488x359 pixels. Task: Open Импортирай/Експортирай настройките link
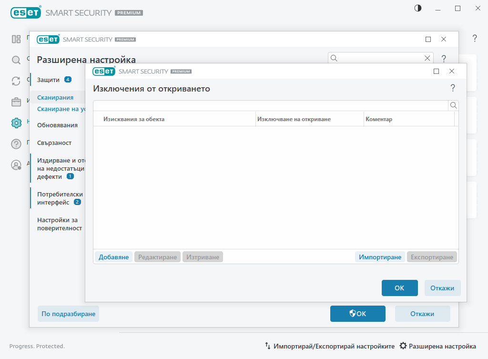(x=330, y=346)
